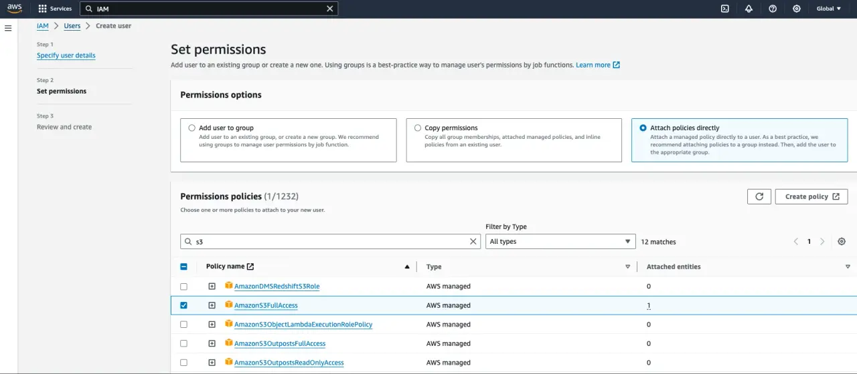Screen dimensions: 857x374
Task: Clear the s3 policy filter text
Action: pyautogui.click(x=473, y=241)
